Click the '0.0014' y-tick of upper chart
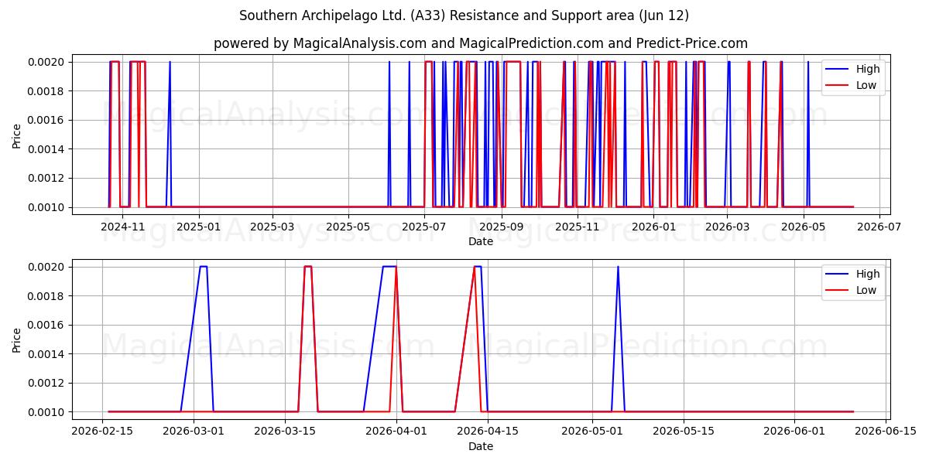The image size is (929, 464). 48,149
